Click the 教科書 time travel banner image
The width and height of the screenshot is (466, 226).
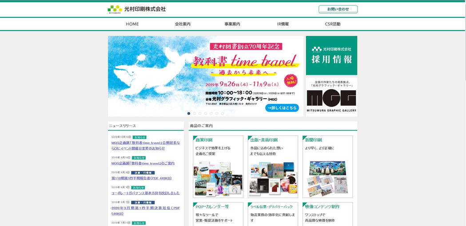[x=205, y=76]
